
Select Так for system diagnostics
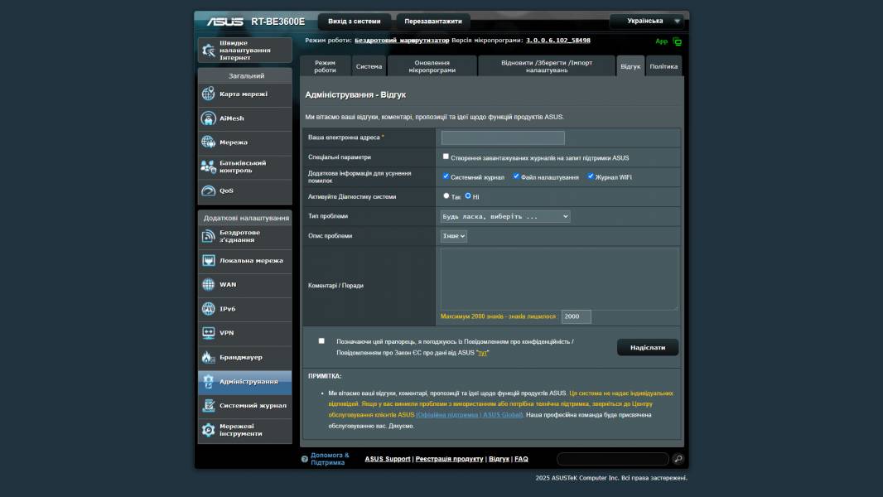pyautogui.click(x=446, y=195)
